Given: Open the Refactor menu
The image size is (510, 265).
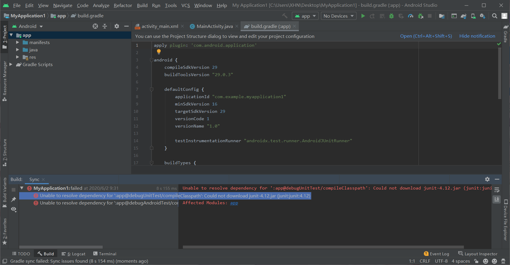Looking at the screenshot, I should pos(123,5).
